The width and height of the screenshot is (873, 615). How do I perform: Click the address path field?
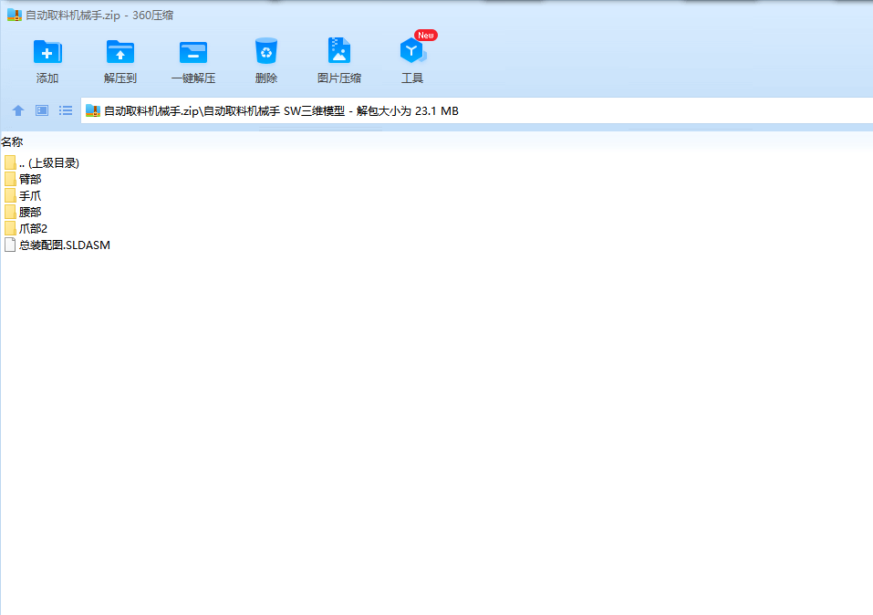click(476, 110)
